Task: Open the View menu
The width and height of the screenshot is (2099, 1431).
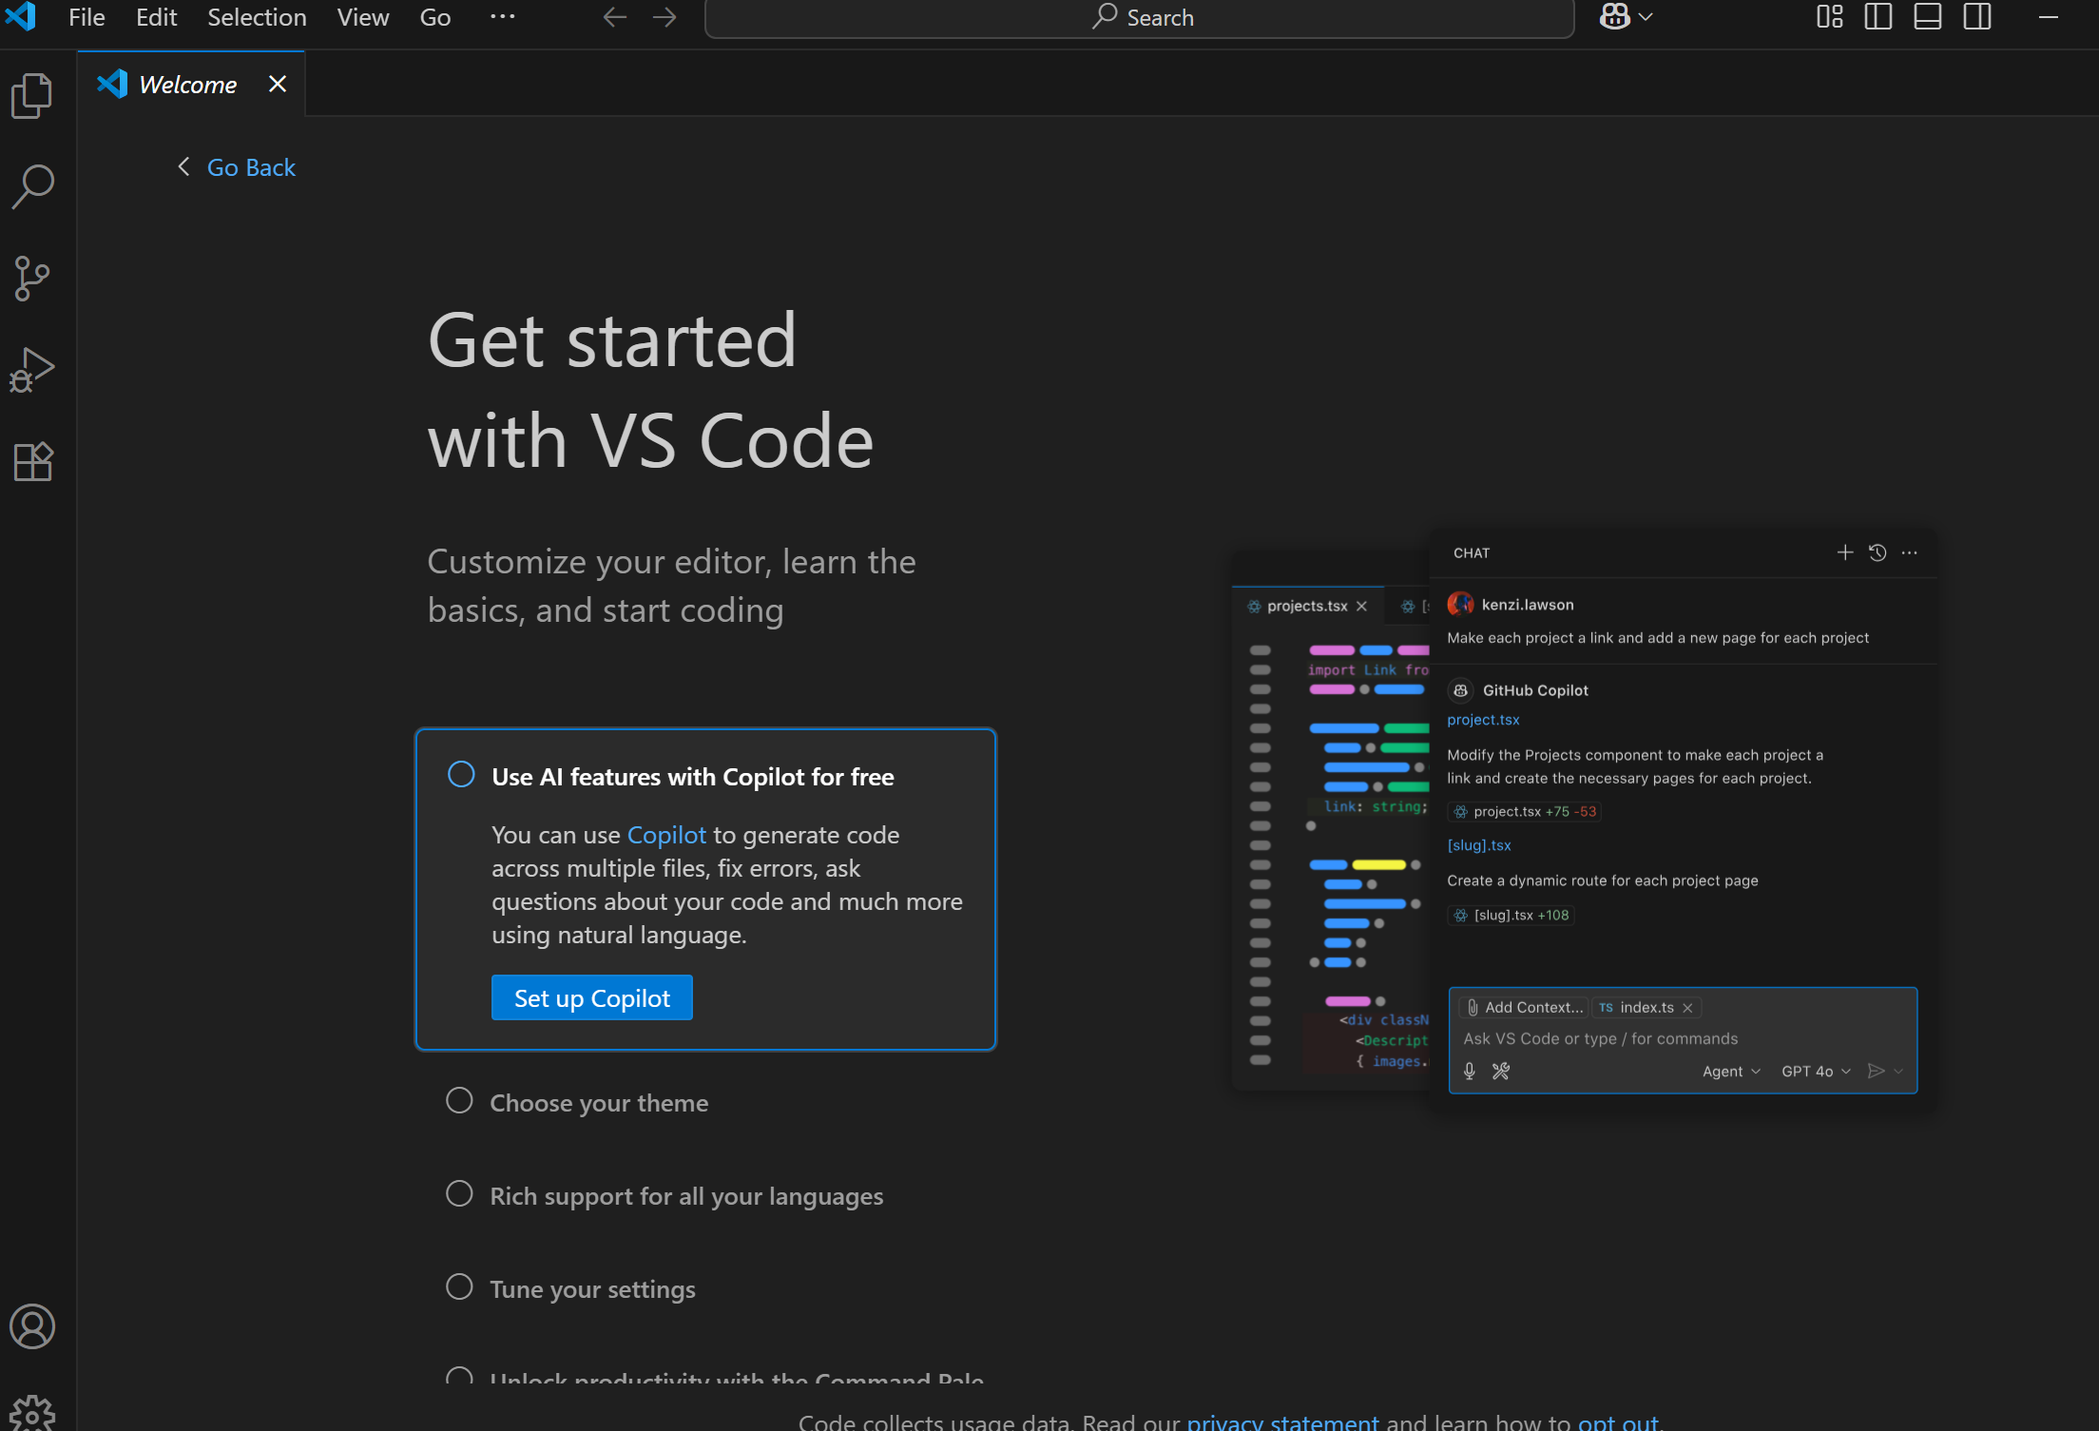Action: pos(363,17)
